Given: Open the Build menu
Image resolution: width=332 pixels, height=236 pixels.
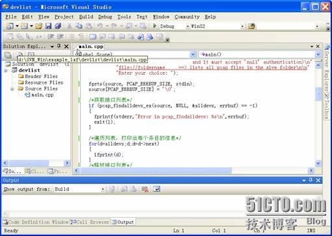Looking at the screenshot, I should point(86,17).
